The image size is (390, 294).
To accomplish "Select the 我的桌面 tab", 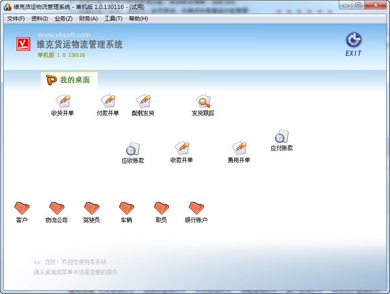I will click(x=69, y=80).
